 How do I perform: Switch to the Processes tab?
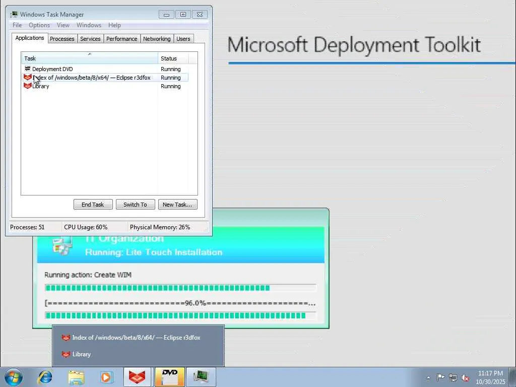(62, 39)
